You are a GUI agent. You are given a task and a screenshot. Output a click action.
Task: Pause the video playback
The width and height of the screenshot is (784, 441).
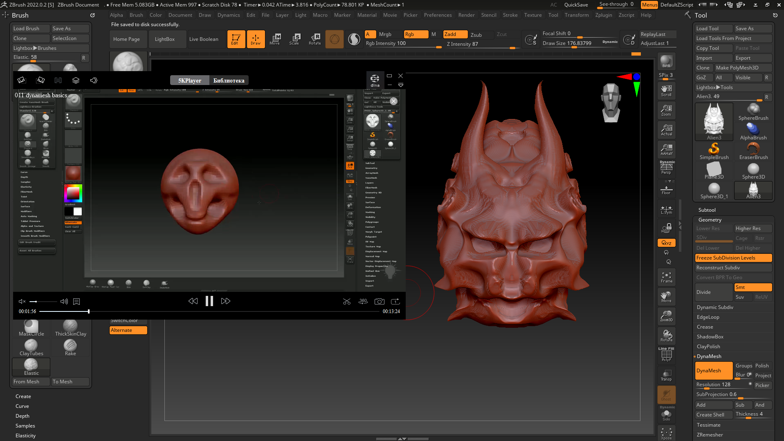209,301
